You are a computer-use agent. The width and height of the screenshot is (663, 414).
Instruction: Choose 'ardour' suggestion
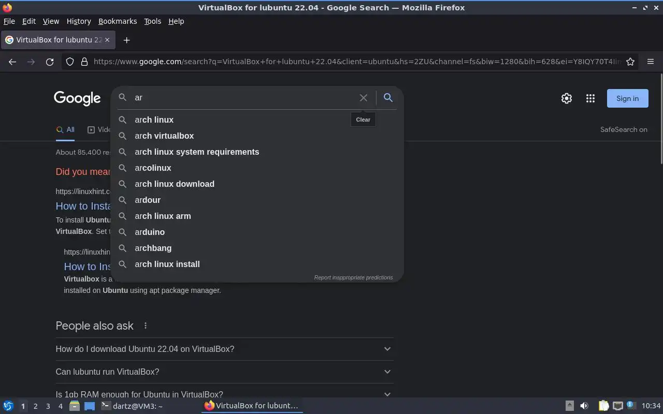coord(257,200)
